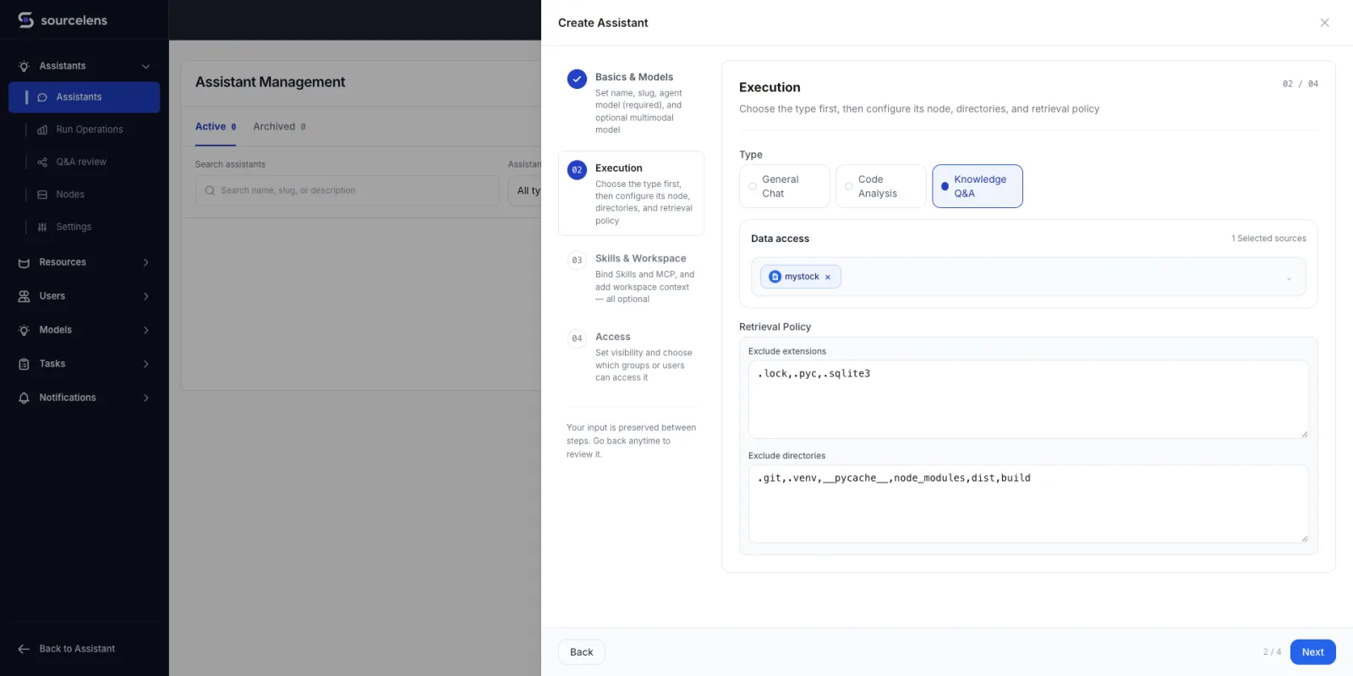Switch to the Archived tab
Viewport: 1353px width, 676px height.
(x=279, y=127)
